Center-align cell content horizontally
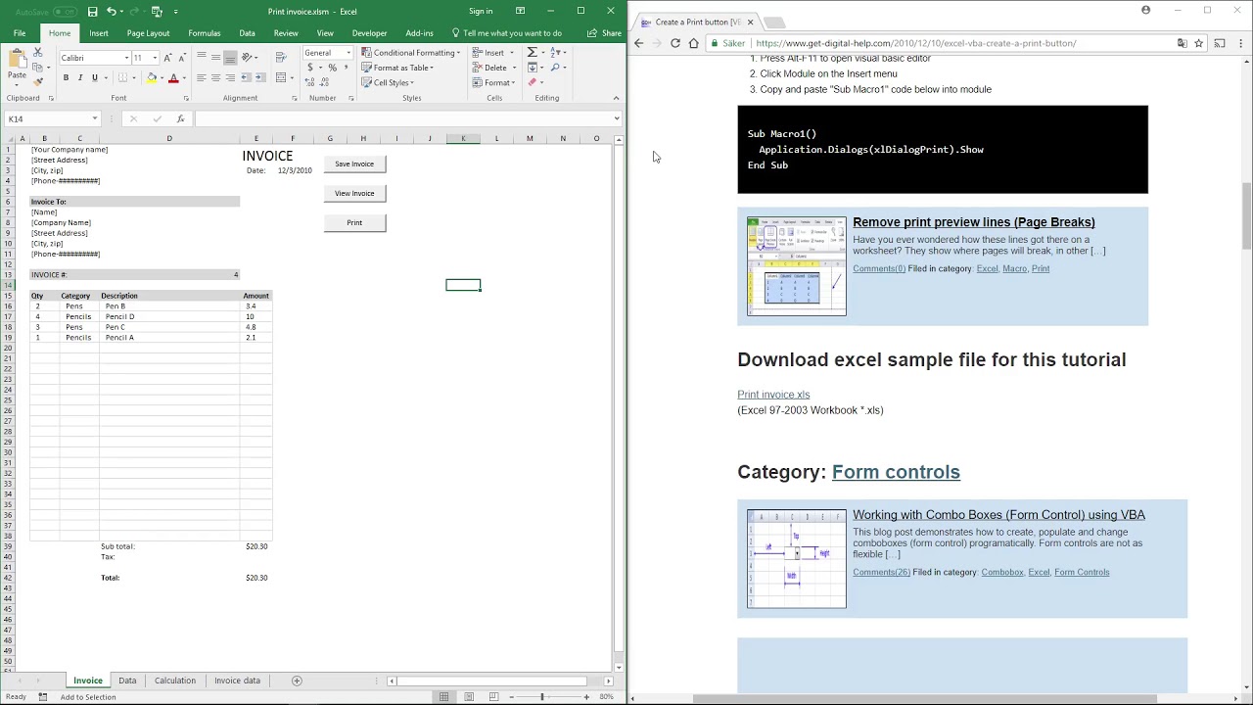This screenshot has width=1253, height=705. point(215,77)
